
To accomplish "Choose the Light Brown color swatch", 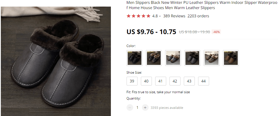I will tap(212, 58).
